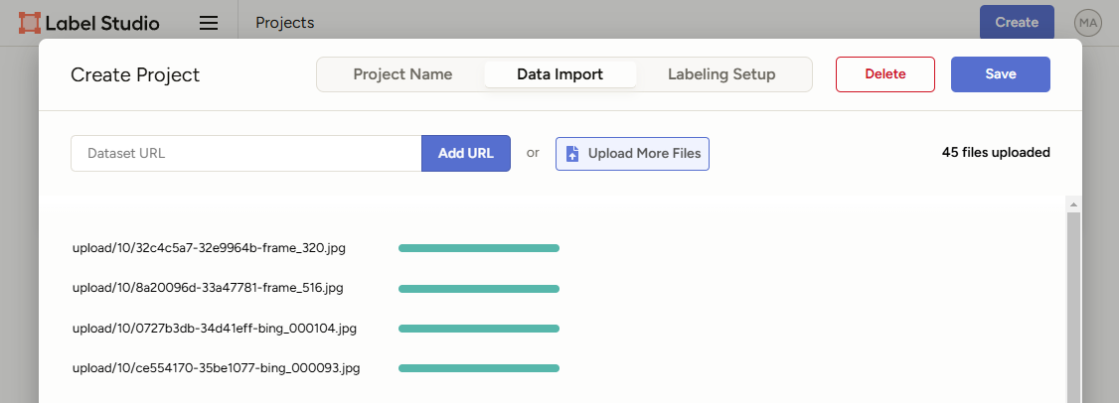Click the upload file icon
The height and width of the screenshot is (403, 1119).
pos(572,154)
